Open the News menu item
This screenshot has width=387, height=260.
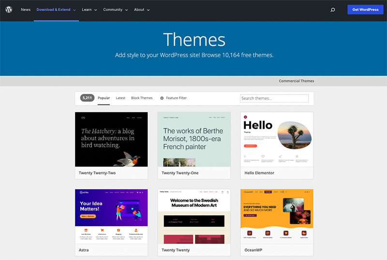click(x=26, y=10)
